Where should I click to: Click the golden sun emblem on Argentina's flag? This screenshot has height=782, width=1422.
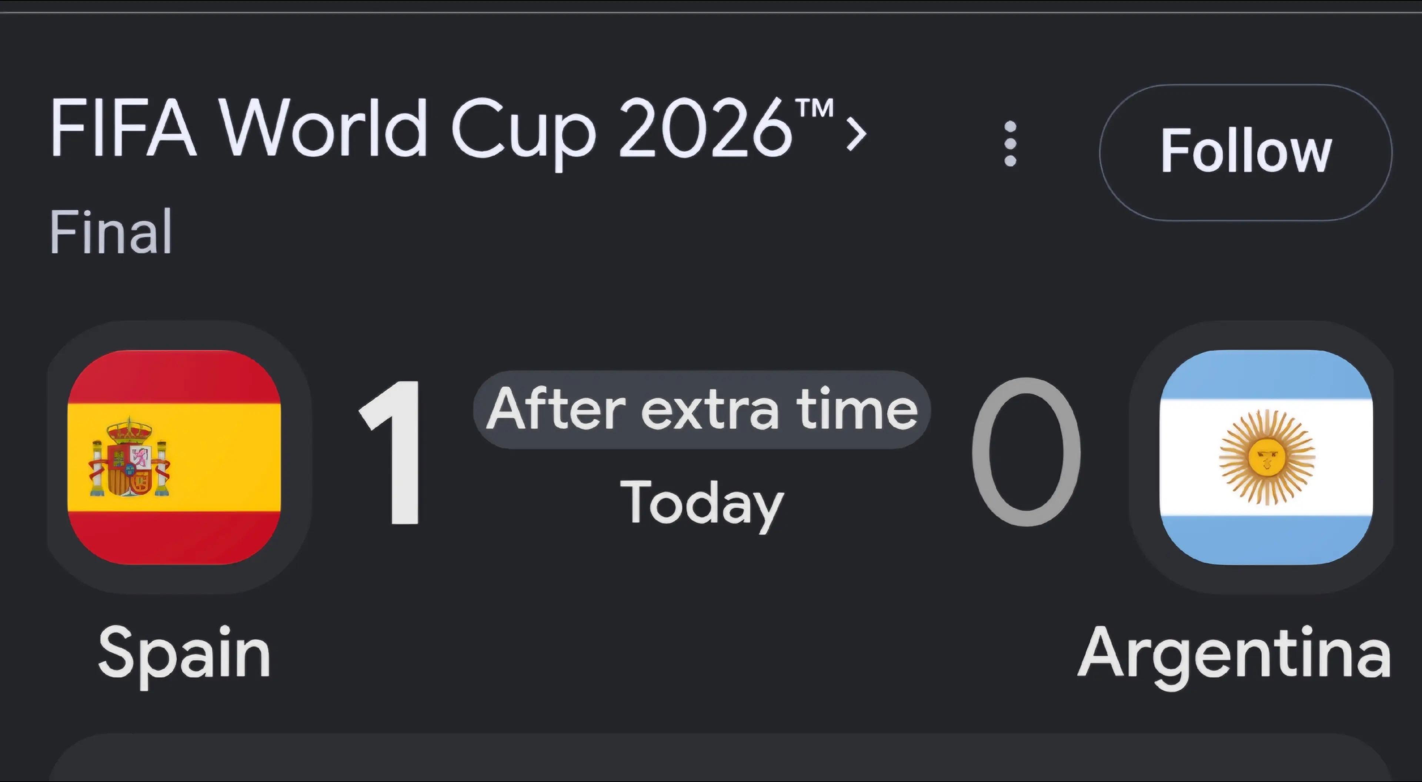pyautogui.click(x=1266, y=458)
